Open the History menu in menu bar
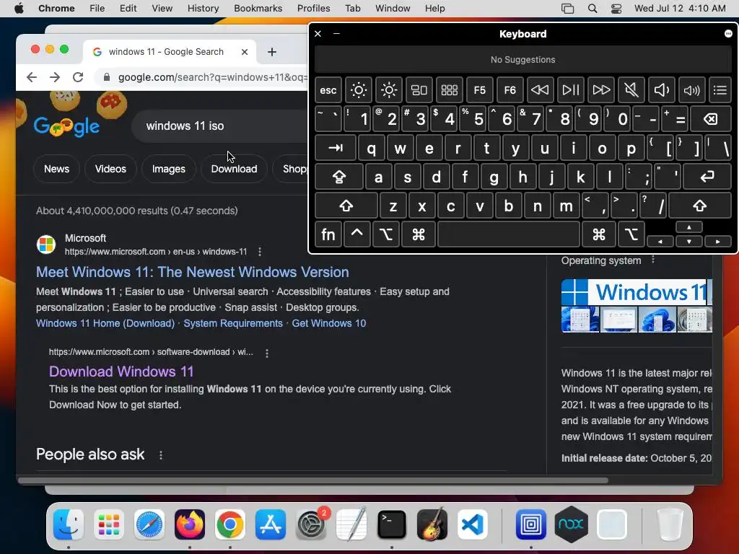Image resolution: width=739 pixels, height=554 pixels. pyautogui.click(x=203, y=9)
